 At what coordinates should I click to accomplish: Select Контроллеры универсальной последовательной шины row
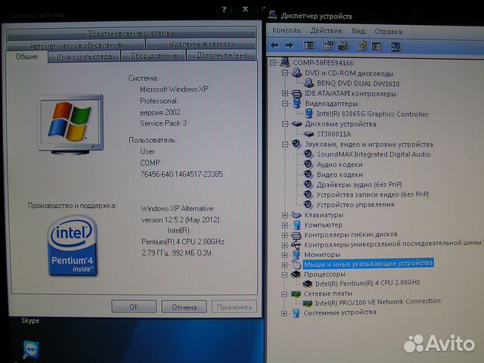(393, 244)
